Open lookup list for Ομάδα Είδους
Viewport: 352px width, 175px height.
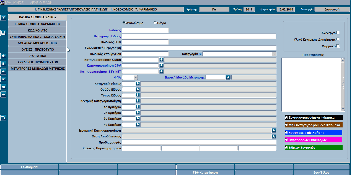pyautogui.click(x=138, y=90)
